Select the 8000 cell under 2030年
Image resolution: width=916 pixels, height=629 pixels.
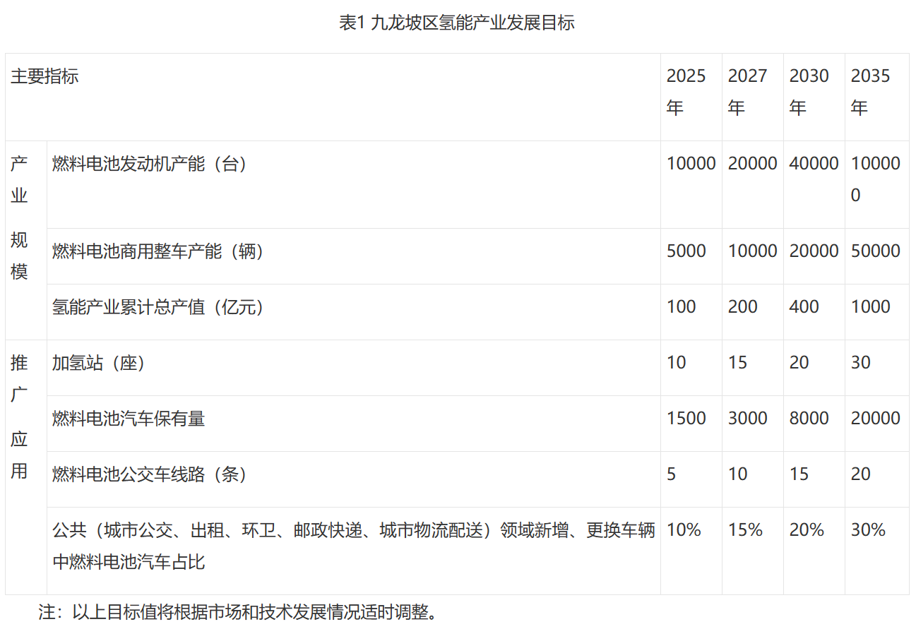(814, 424)
